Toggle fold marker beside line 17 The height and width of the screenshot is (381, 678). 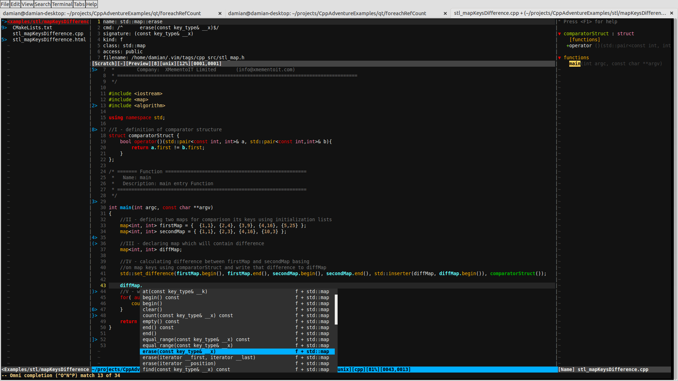click(x=94, y=130)
